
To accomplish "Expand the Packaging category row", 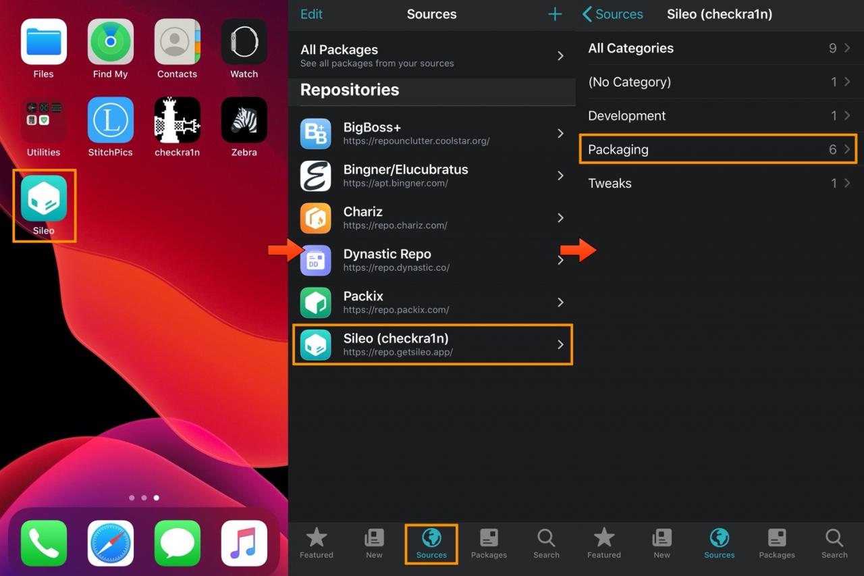I will 718,149.
